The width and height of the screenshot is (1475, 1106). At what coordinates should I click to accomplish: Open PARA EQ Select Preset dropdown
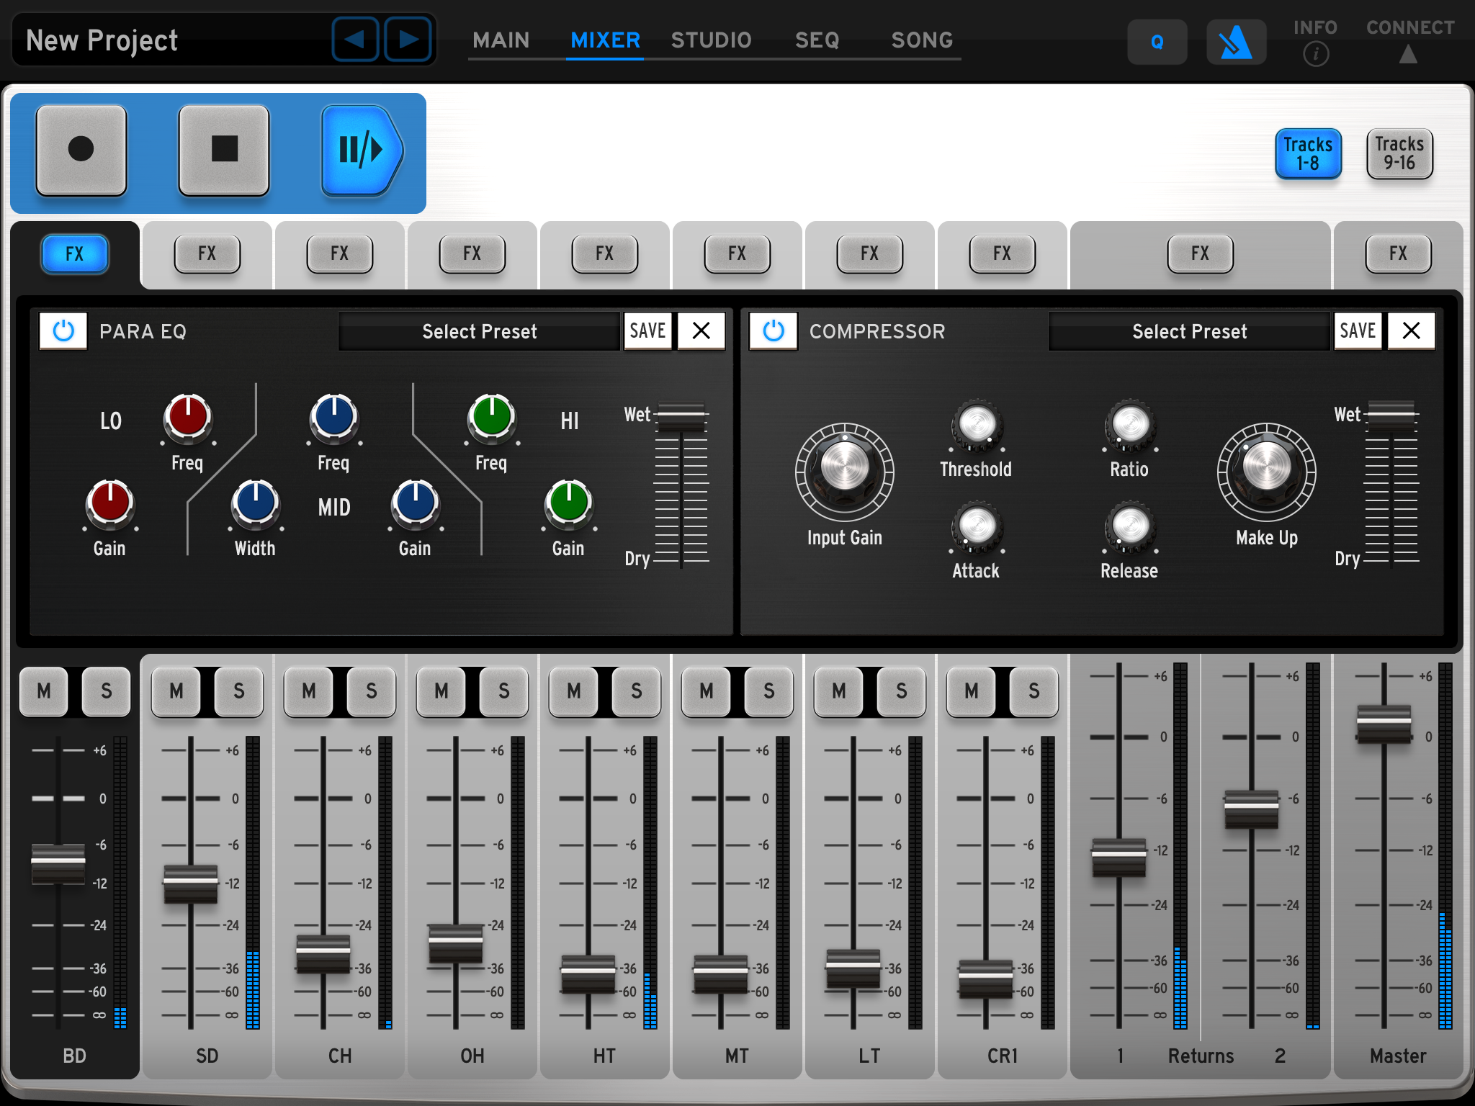pos(480,331)
